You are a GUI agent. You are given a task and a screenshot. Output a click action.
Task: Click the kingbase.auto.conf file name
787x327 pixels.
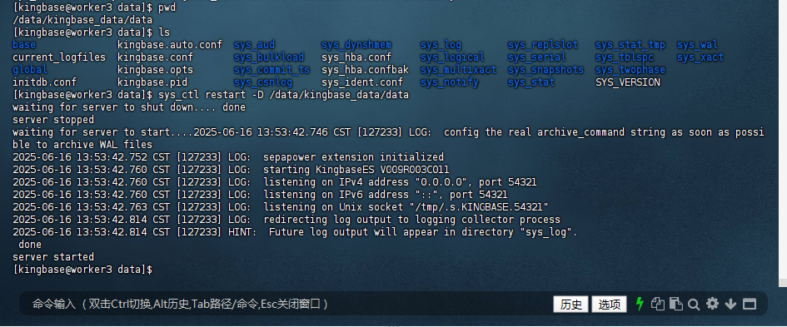170,45
